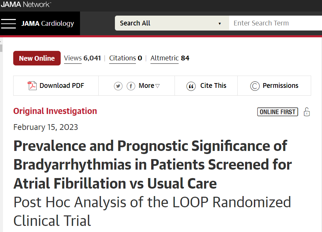322x232 pixels.
Task: Share article via Twitter icon
Action: click(x=118, y=86)
